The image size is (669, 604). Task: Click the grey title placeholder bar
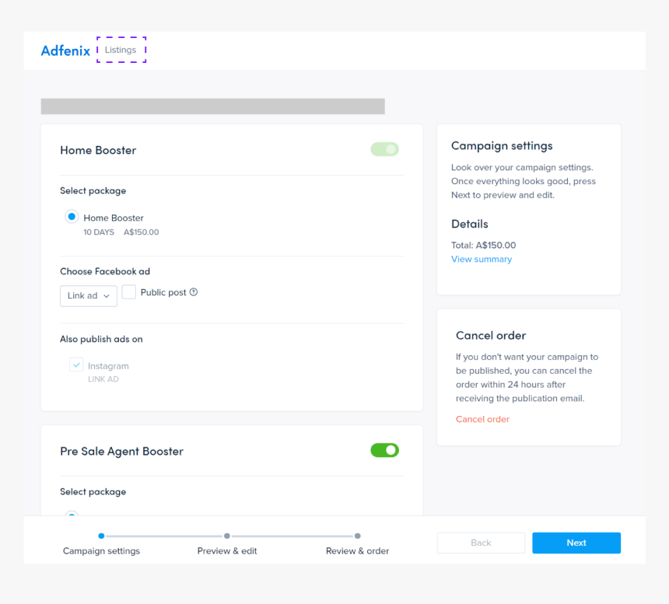tap(212, 106)
